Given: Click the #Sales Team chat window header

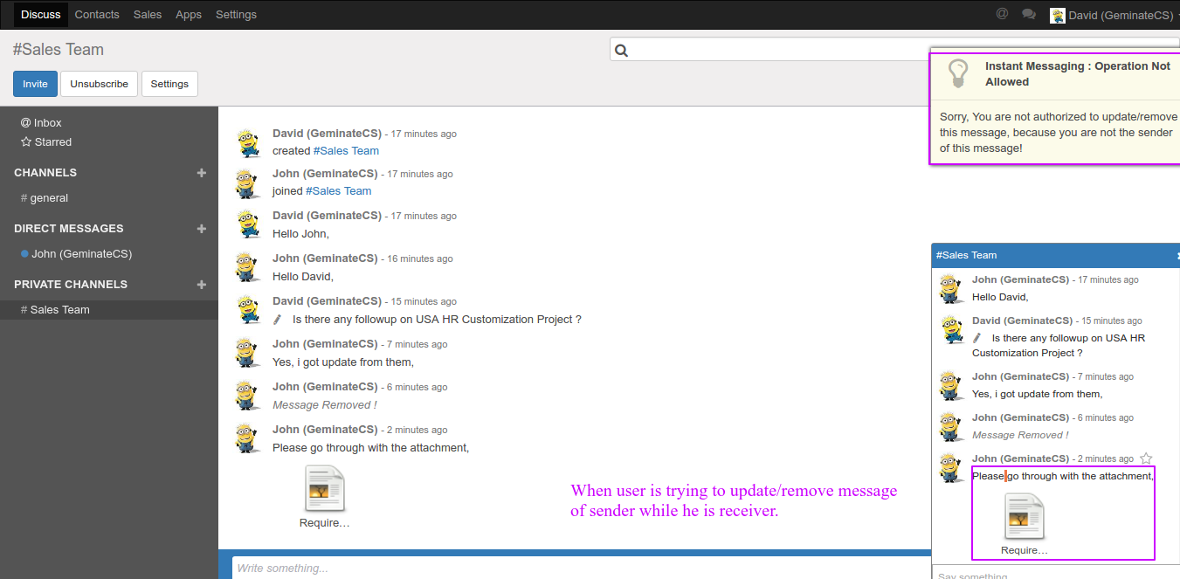Looking at the screenshot, I should 1055,255.
